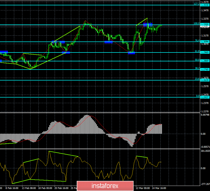Click the 1.2470 price scale value
This screenshot has width=210, height=191.
point(205,95)
